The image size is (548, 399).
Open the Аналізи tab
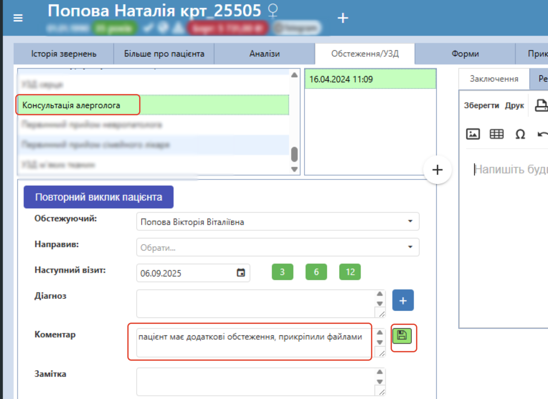click(265, 54)
